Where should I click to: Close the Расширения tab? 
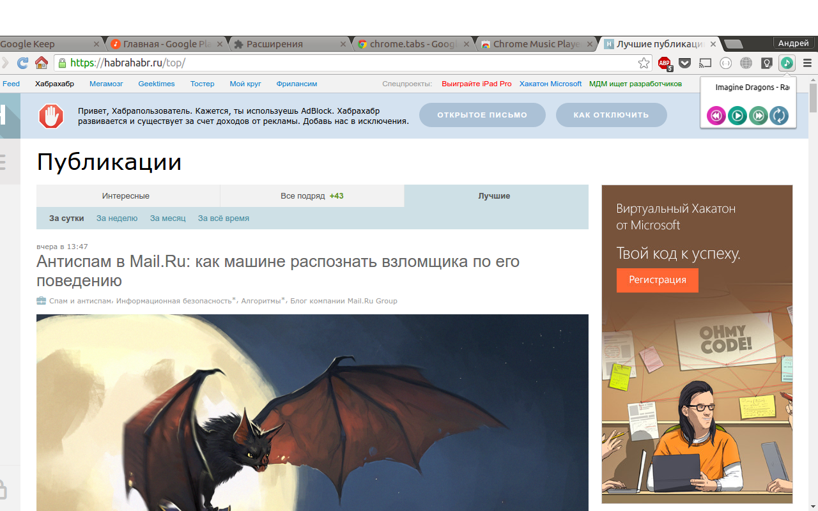pyautogui.click(x=343, y=45)
